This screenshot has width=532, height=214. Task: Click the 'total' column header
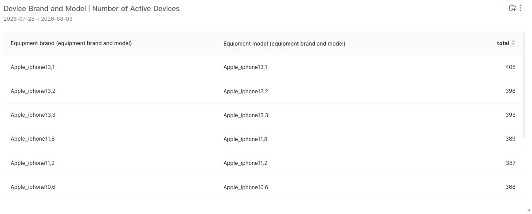click(x=503, y=43)
